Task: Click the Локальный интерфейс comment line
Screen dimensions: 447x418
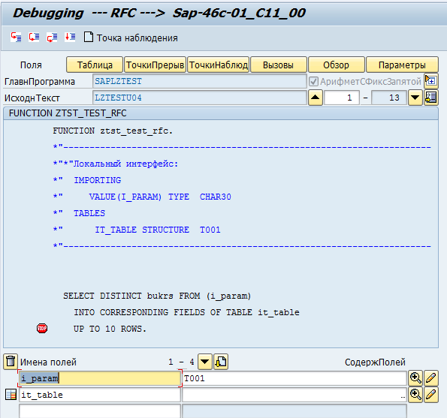Action: (116, 164)
